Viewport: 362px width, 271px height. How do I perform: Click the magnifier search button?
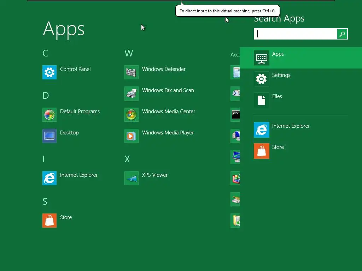pos(342,34)
